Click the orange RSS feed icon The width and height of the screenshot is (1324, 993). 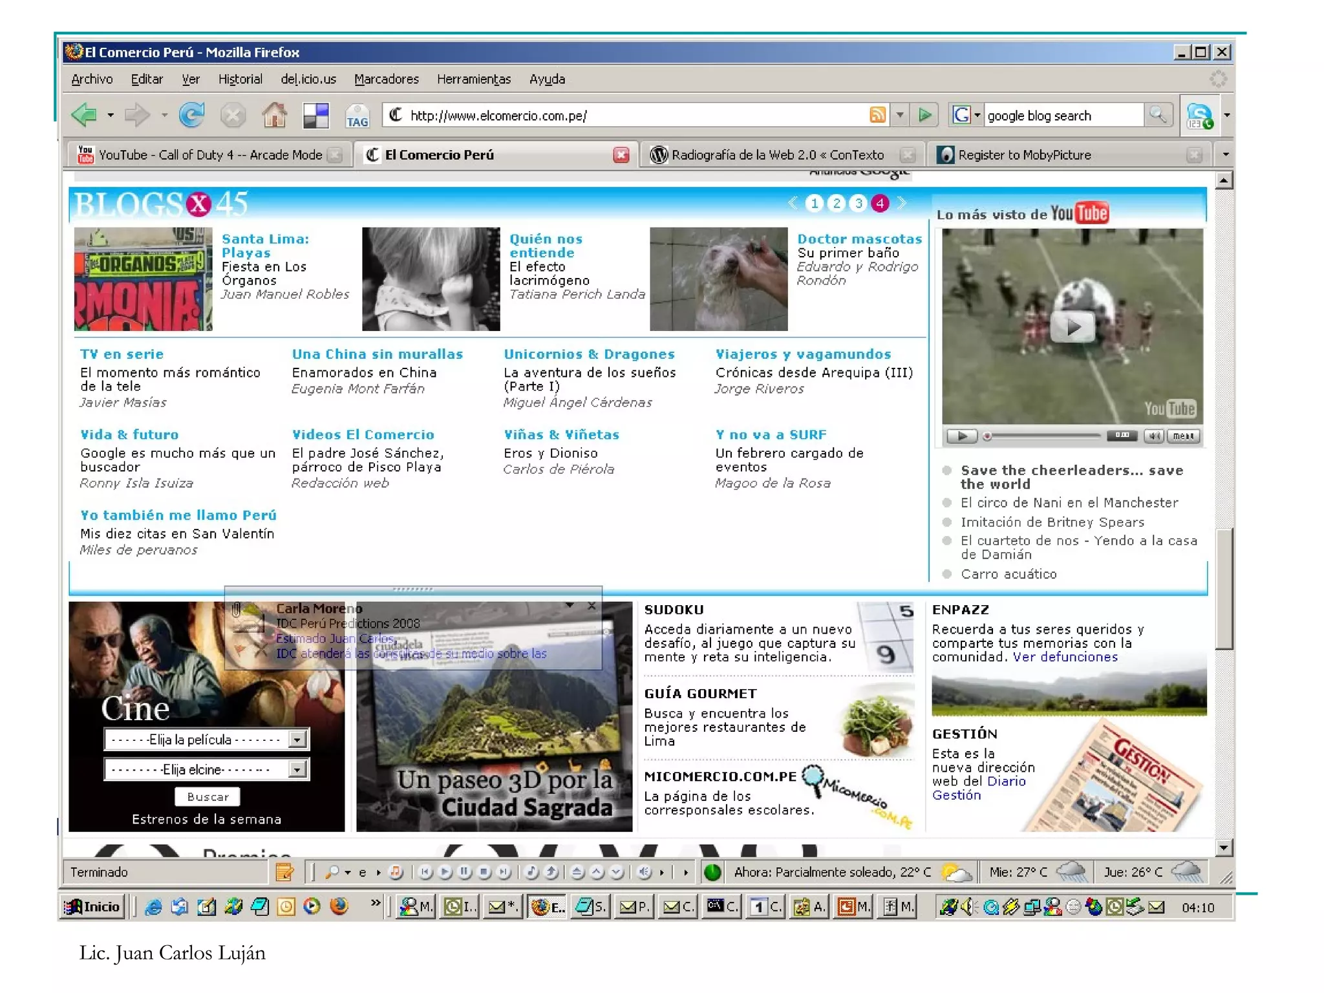coord(877,115)
